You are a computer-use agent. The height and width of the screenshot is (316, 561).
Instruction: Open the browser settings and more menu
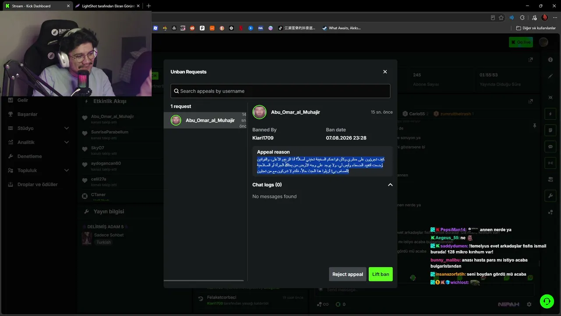(x=554, y=18)
